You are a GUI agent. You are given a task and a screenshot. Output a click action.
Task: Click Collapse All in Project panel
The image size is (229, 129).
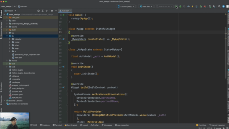[47, 11]
